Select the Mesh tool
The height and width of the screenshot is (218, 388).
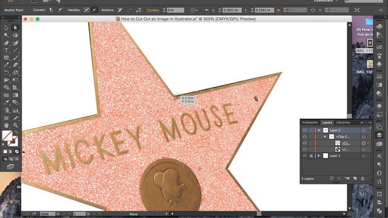click(x=7, y=95)
